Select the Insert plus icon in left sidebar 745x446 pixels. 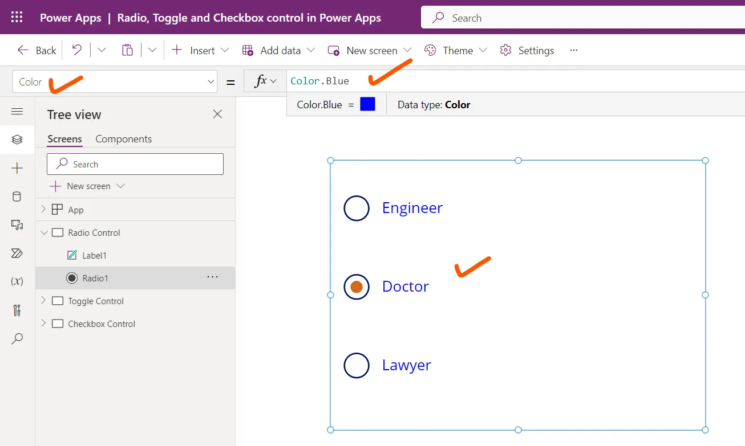click(17, 168)
